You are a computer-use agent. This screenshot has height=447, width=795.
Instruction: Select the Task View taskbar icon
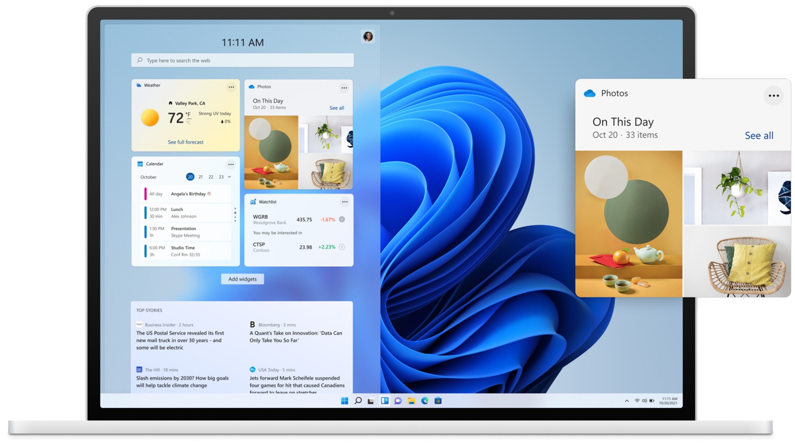tap(371, 400)
